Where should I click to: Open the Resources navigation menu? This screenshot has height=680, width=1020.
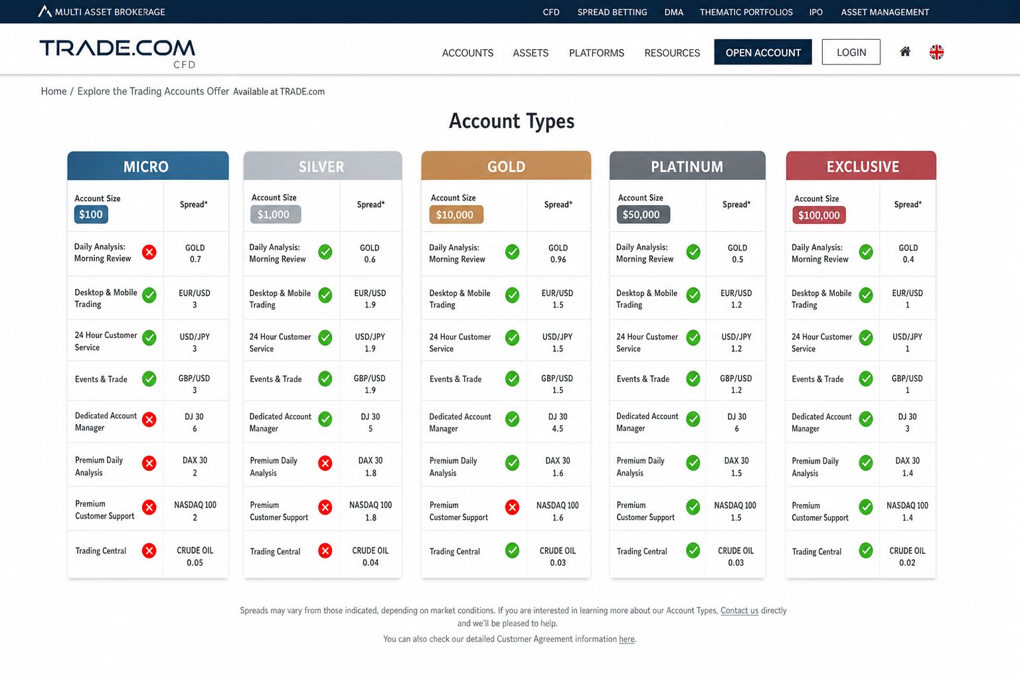672,52
